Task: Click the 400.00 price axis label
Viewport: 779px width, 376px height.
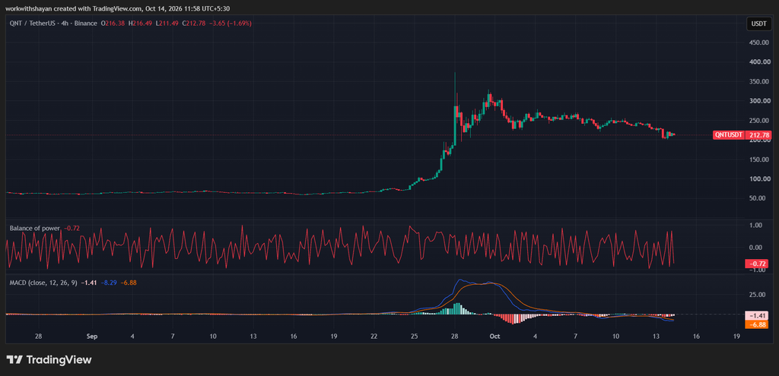Action: click(758, 62)
